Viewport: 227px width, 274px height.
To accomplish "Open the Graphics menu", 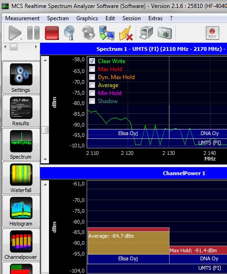I will pos(87,18).
